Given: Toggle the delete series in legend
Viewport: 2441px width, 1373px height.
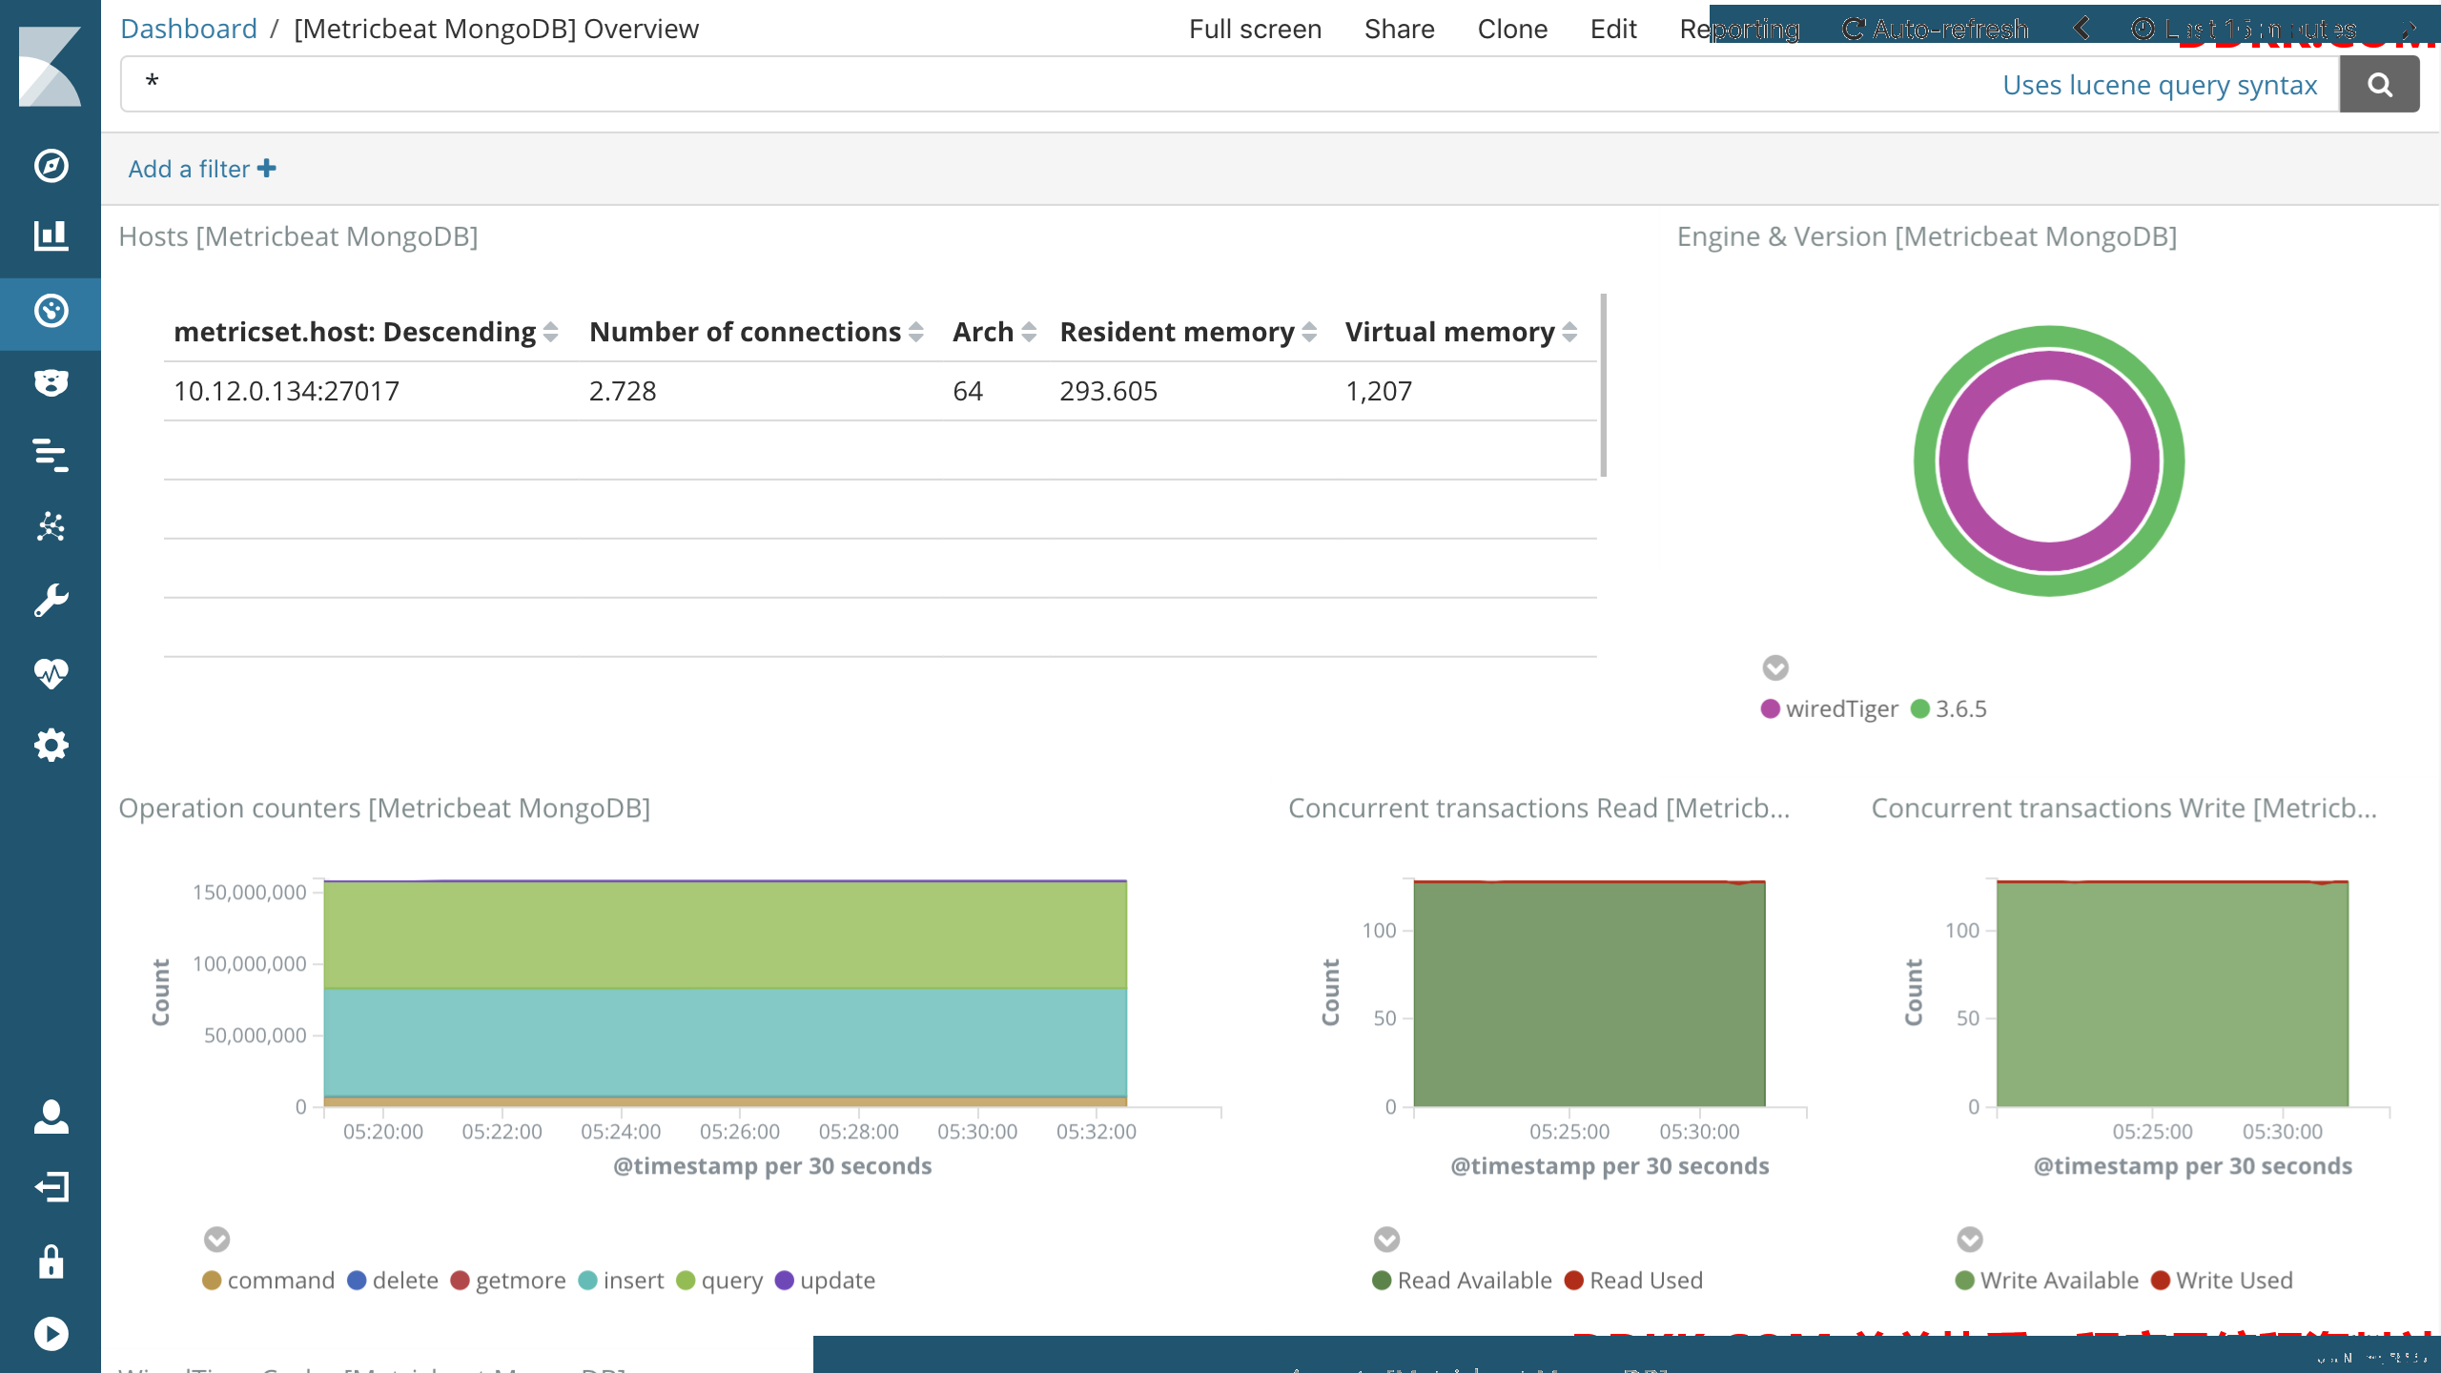Looking at the screenshot, I should pyautogui.click(x=393, y=1281).
